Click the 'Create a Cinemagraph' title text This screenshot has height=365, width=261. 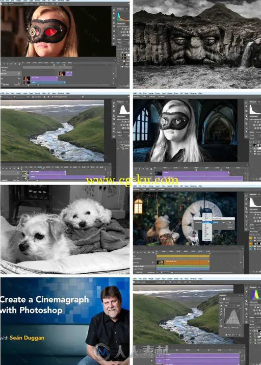pyautogui.click(x=44, y=300)
